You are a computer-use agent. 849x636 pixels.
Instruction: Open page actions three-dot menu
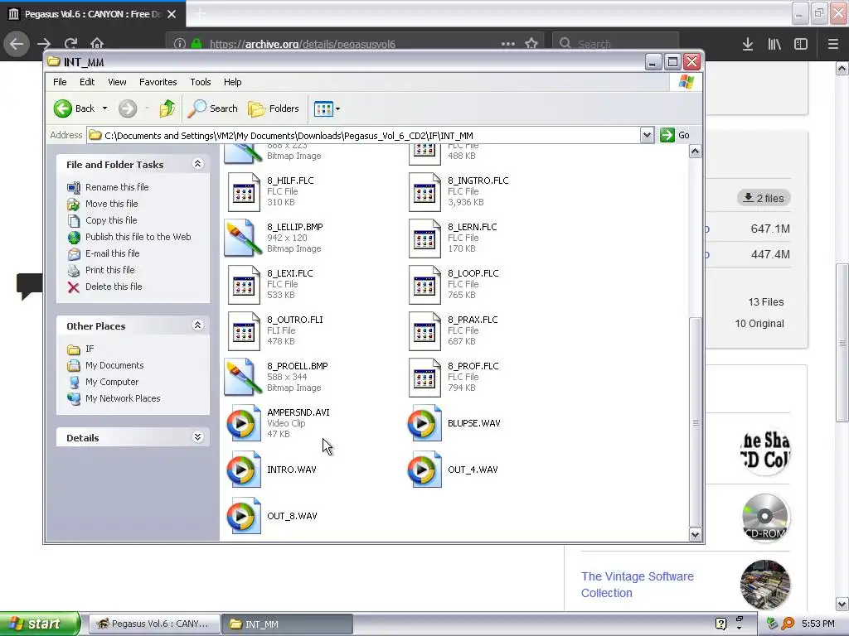pos(508,44)
